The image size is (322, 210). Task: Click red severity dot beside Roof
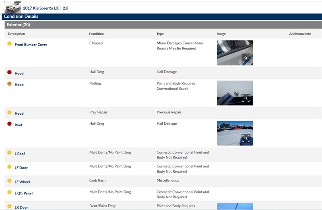[9, 124]
